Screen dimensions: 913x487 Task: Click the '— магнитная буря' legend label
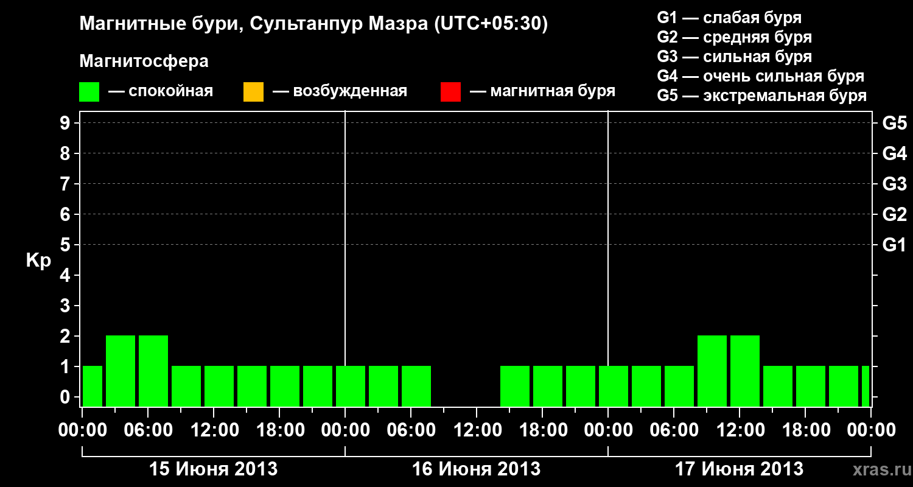point(543,92)
